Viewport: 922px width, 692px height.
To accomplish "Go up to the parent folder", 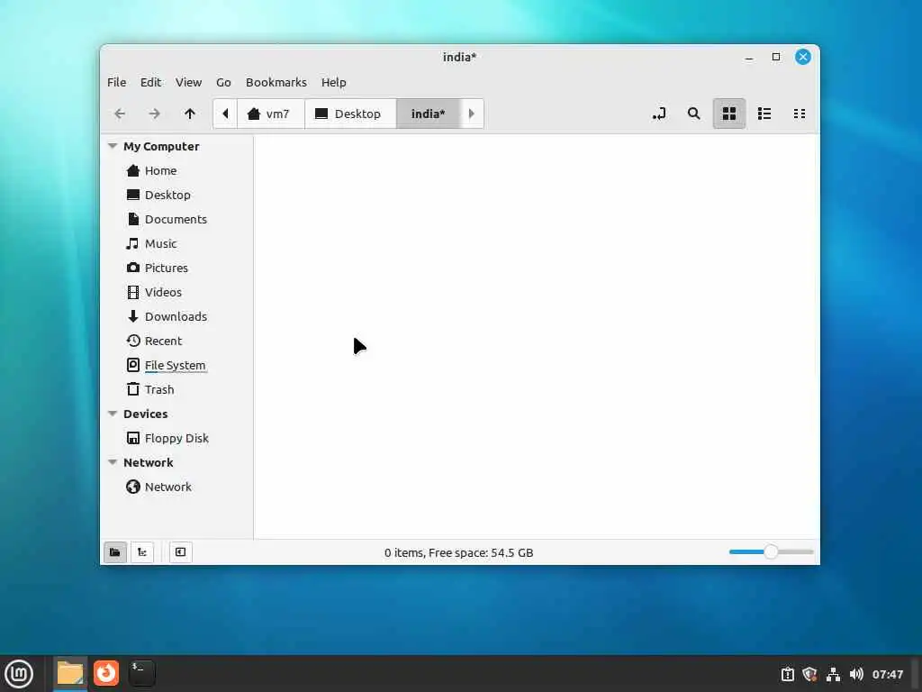I will 189,114.
